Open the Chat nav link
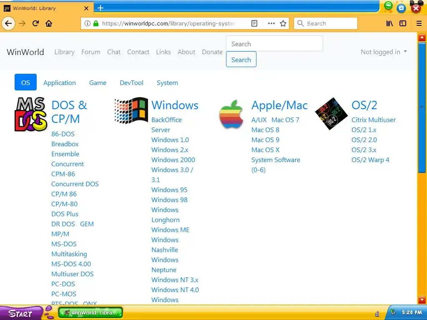The height and width of the screenshot is (320, 427). pos(114,52)
